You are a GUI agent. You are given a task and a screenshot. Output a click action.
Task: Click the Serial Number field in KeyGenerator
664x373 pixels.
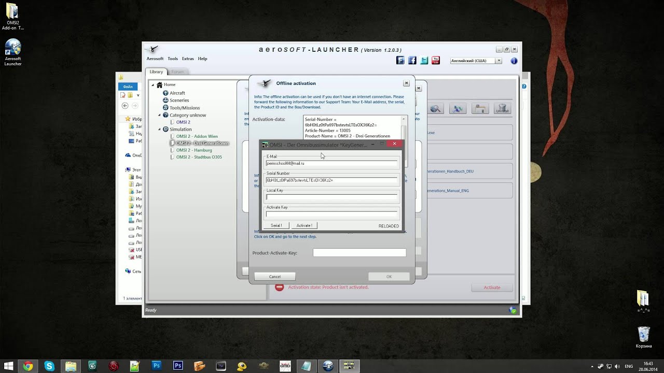331,180
